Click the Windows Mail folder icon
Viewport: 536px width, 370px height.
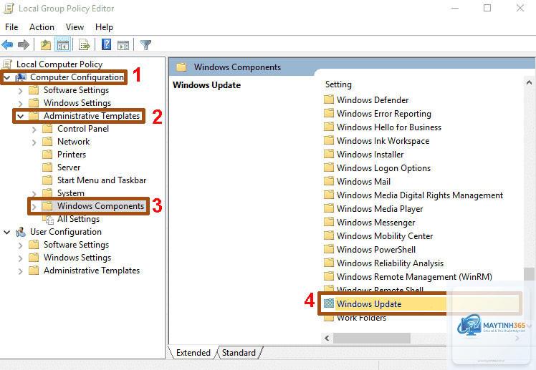coord(328,181)
